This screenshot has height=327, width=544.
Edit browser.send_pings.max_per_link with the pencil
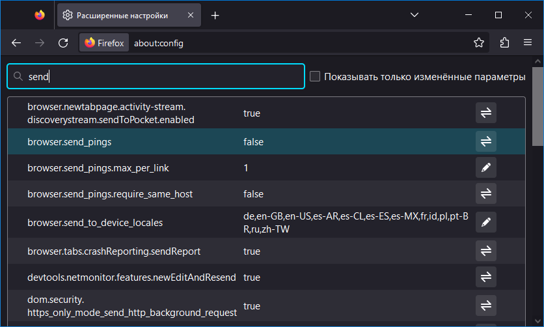point(485,167)
